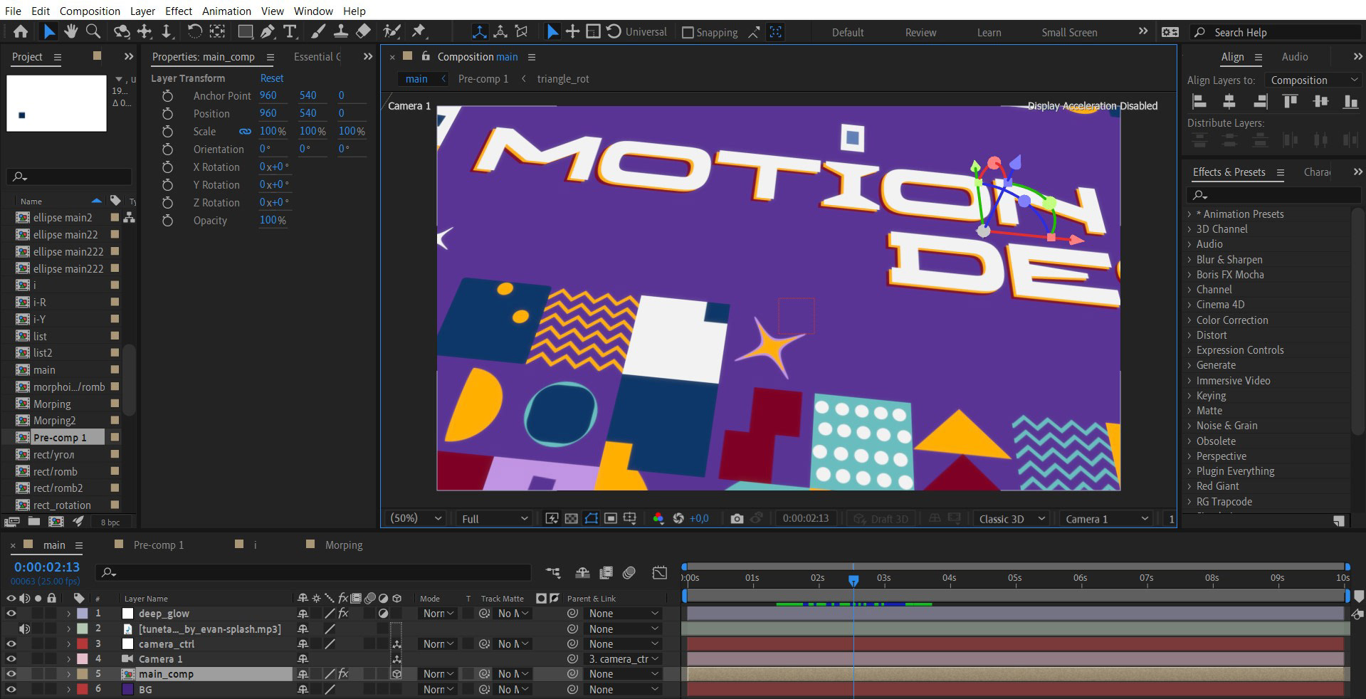Click the BG layer purple color swatch
The width and height of the screenshot is (1366, 699).
pyautogui.click(x=128, y=690)
